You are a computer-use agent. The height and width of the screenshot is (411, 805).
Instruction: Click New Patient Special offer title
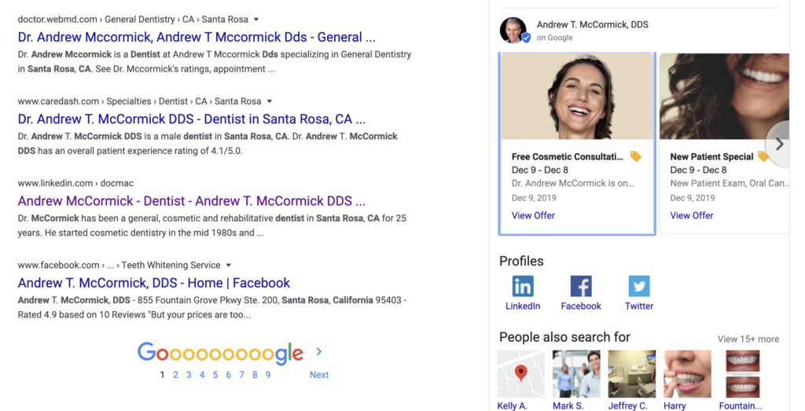click(x=711, y=157)
